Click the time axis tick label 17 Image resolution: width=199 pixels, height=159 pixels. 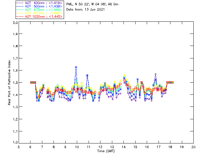pyautogui.click(x=159, y=147)
